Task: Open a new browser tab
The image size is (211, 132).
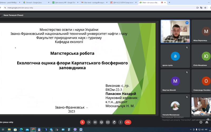Action: coord(169,2)
